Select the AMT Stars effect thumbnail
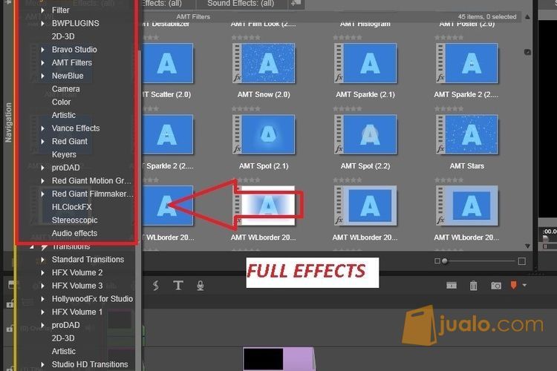The image size is (557, 371). pyautogui.click(x=467, y=134)
